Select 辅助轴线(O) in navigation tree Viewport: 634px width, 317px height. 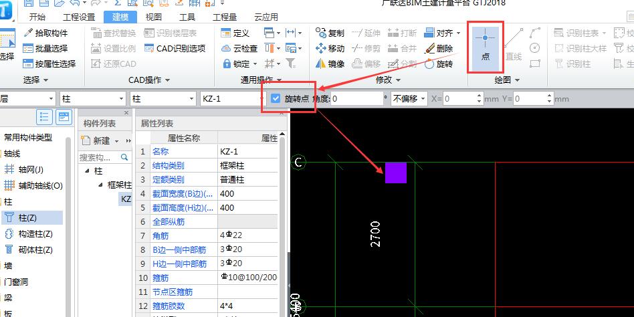coord(33,186)
